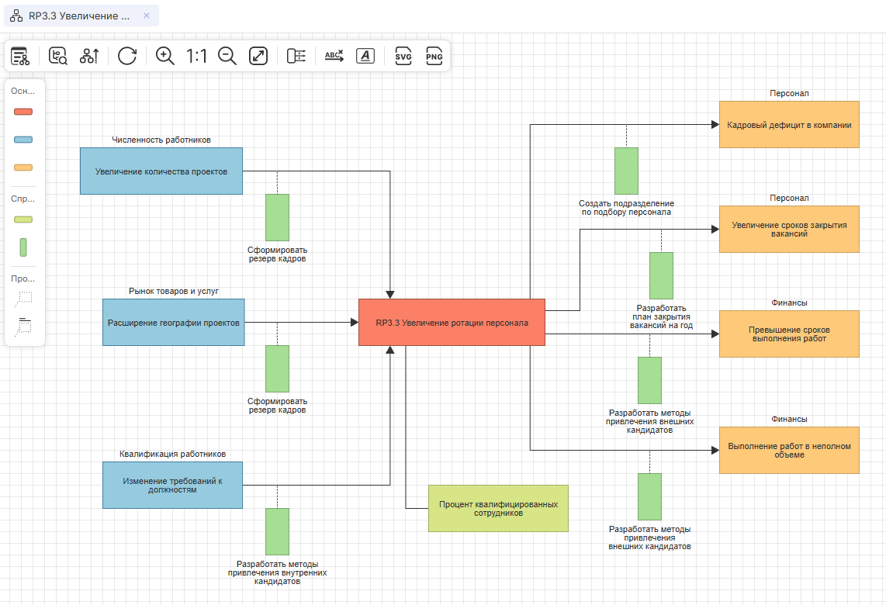Open the text formatting A icon

(365, 56)
